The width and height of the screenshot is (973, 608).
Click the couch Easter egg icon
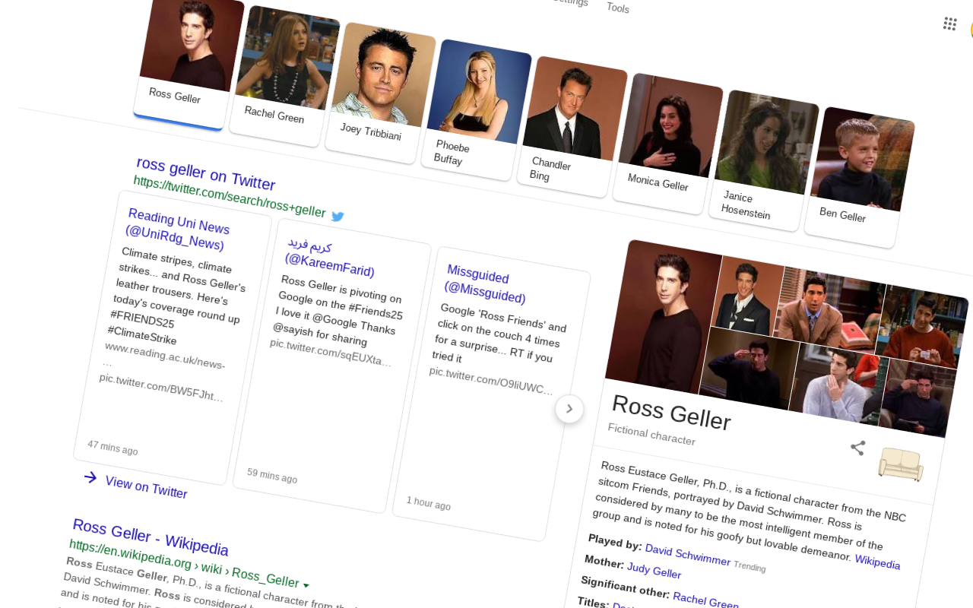(x=901, y=464)
